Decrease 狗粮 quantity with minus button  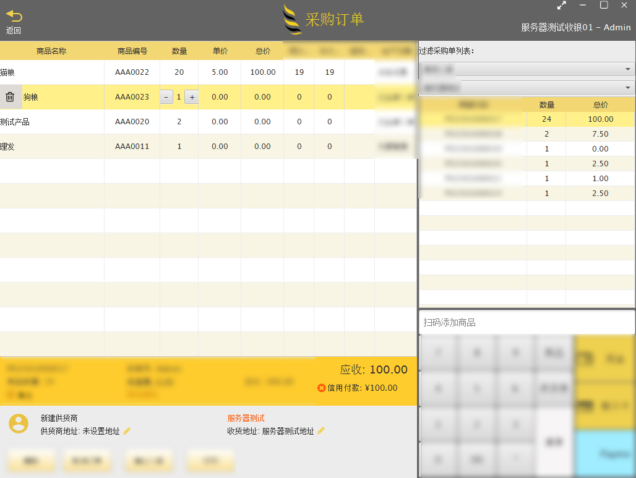[x=166, y=97]
